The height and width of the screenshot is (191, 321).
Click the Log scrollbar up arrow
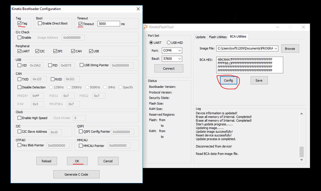point(301,114)
